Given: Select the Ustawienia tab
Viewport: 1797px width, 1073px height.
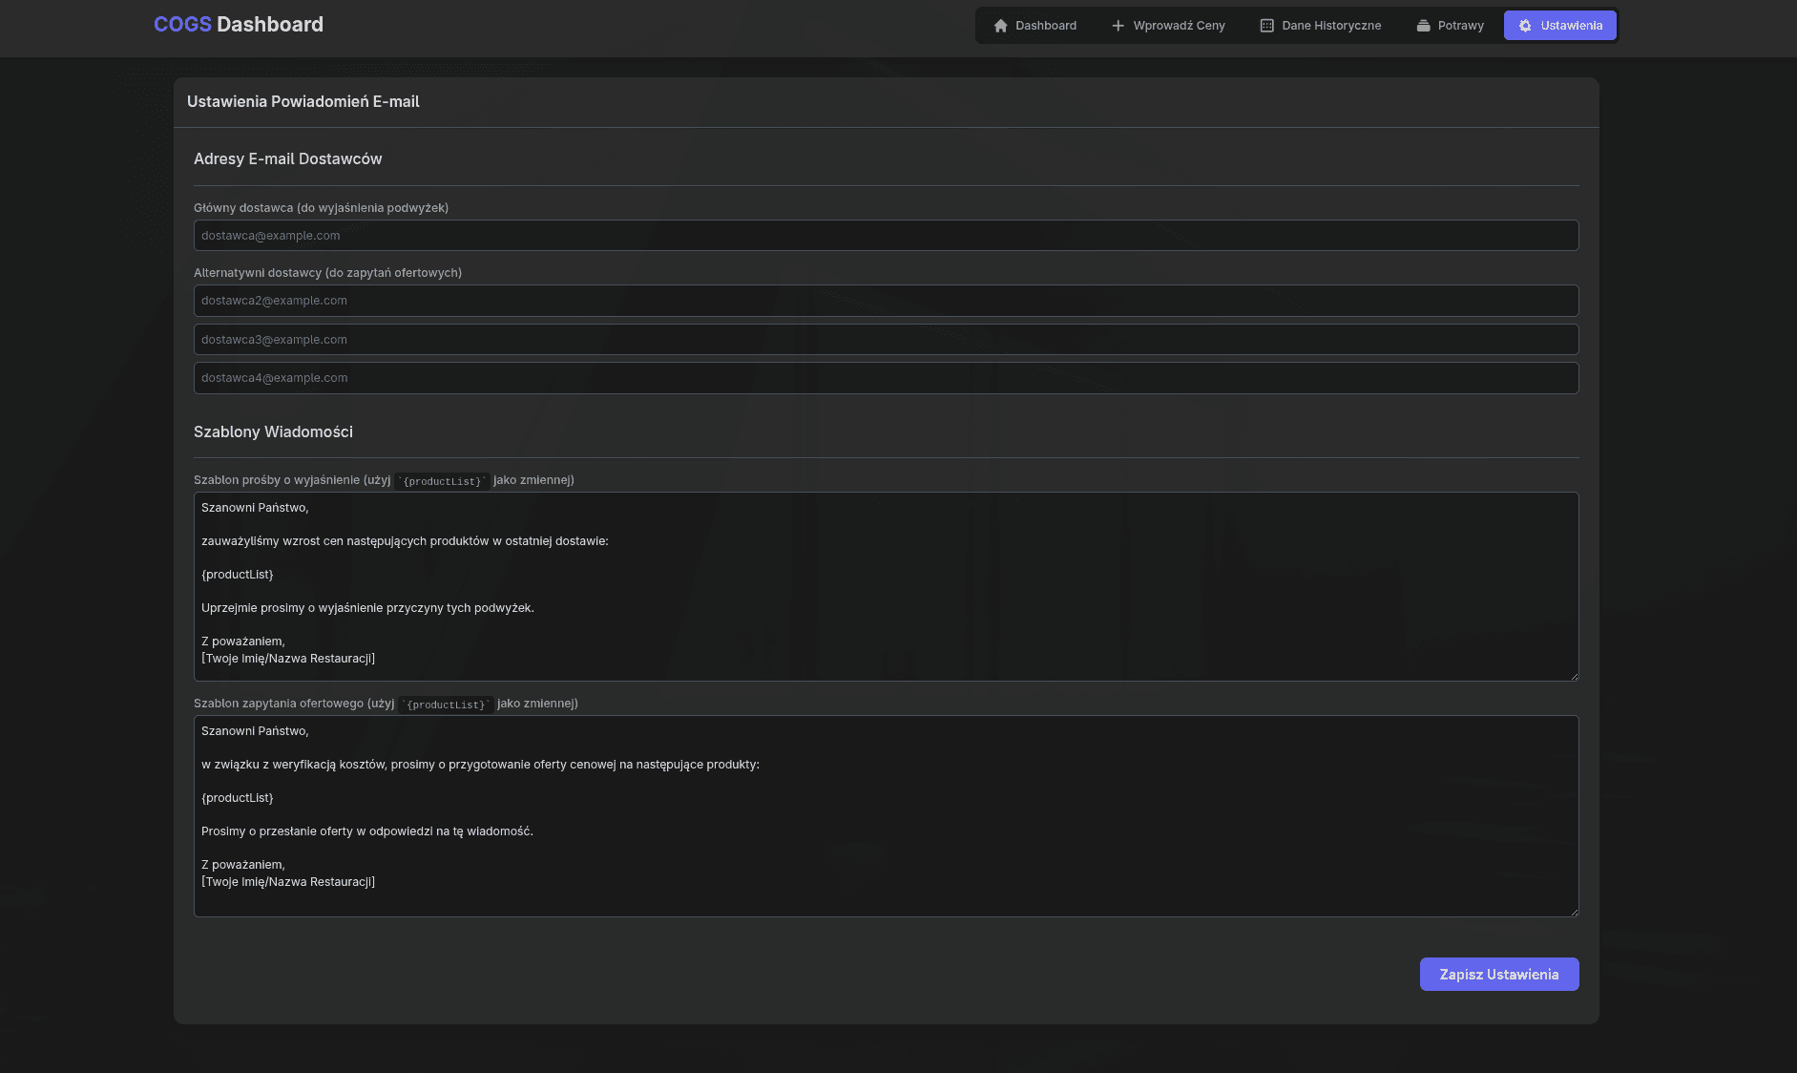Looking at the screenshot, I should (x=1570, y=26).
